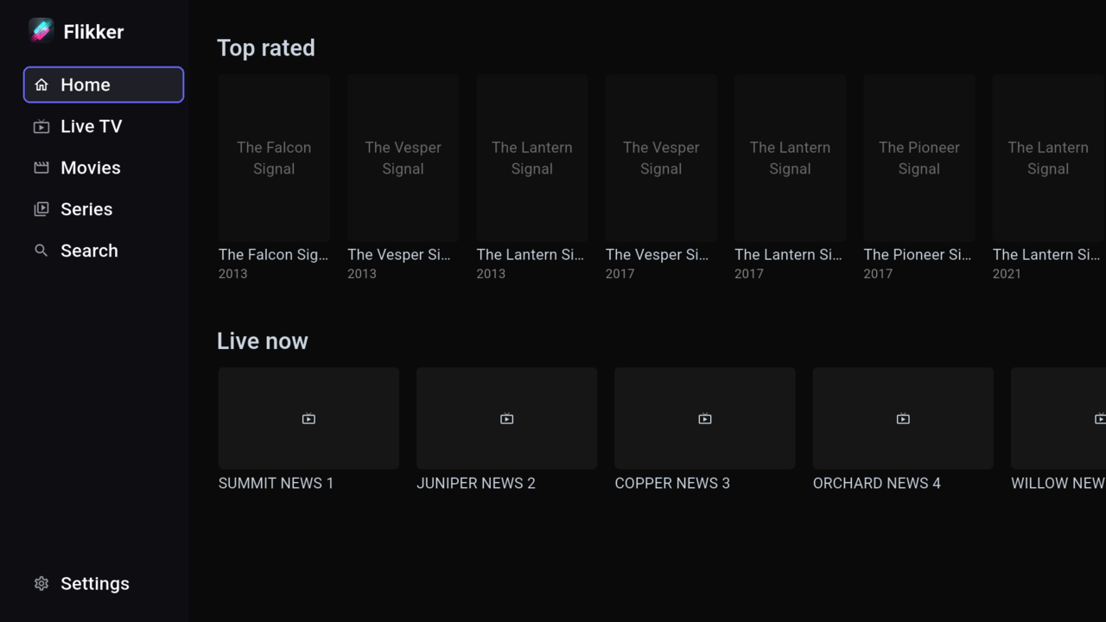Click the 2013 year under Falcon Signal

pyautogui.click(x=233, y=274)
